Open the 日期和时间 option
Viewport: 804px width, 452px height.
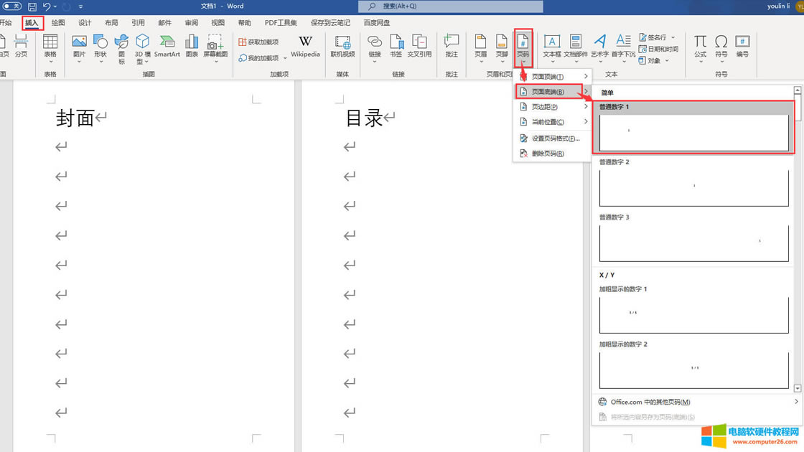tap(658, 49)
